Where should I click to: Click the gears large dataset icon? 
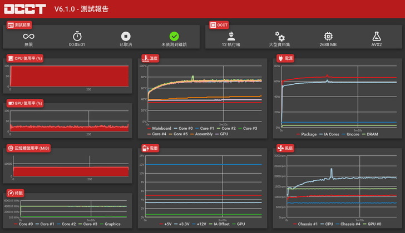[x=279, y=36]
